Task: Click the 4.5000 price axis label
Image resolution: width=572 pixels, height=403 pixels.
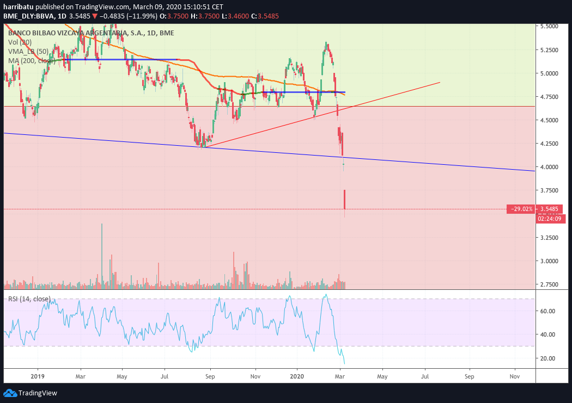Action: point(549,120)
